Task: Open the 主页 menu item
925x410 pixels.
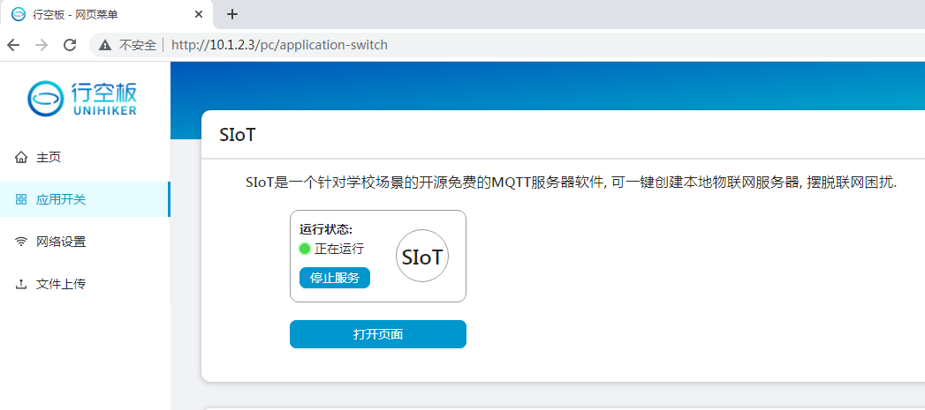Action: pyautogui.click(x=85, y=157)
